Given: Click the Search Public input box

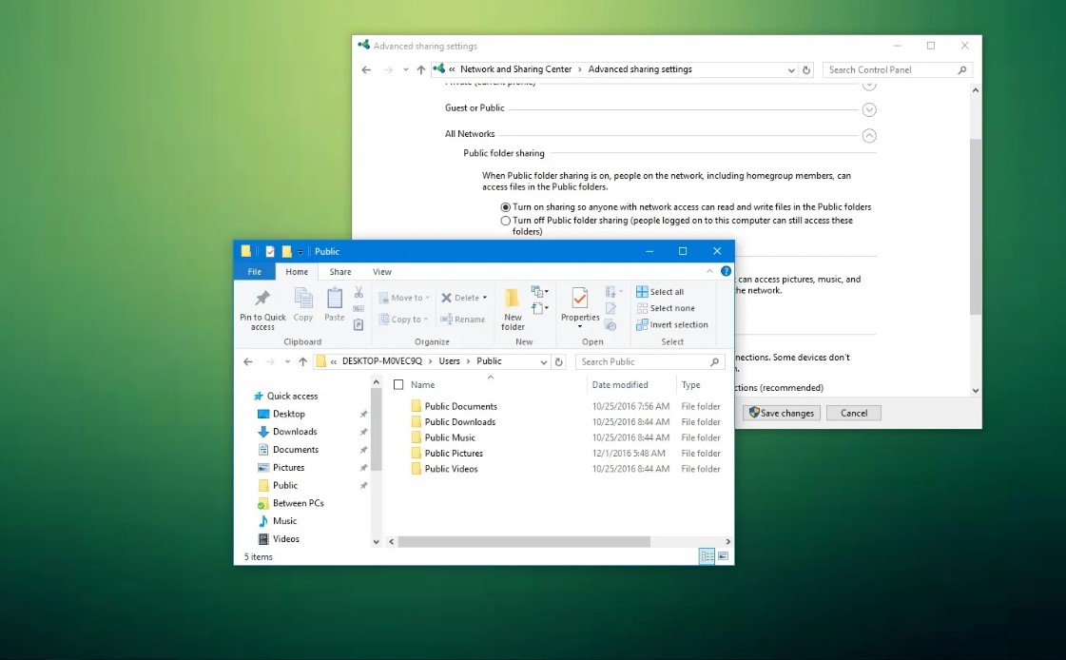Looking at the screenshot, I should pyautogui.click(x=642, y=361).
